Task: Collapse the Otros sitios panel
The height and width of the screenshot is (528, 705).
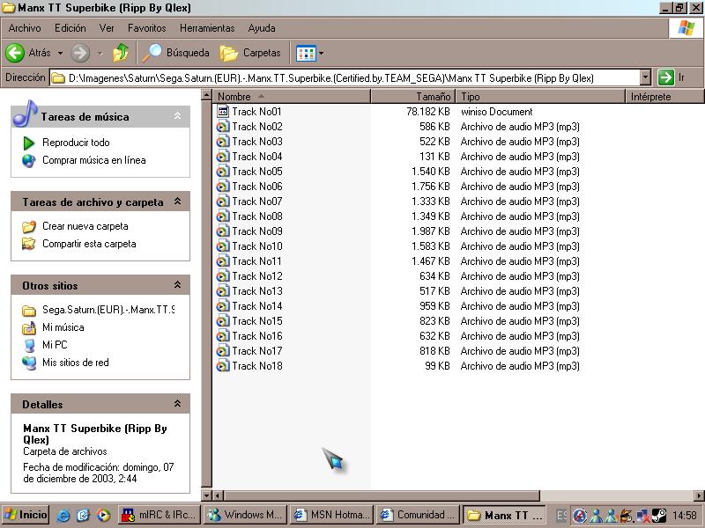Action: point(178,285)
